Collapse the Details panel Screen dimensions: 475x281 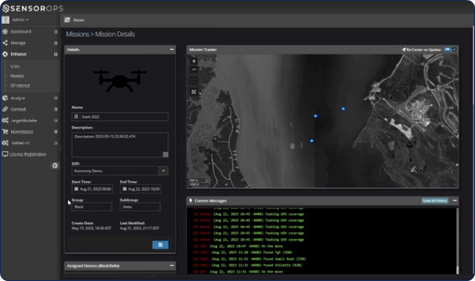172,49
